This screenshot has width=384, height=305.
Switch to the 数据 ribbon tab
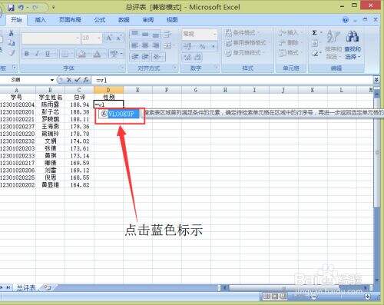124,20
